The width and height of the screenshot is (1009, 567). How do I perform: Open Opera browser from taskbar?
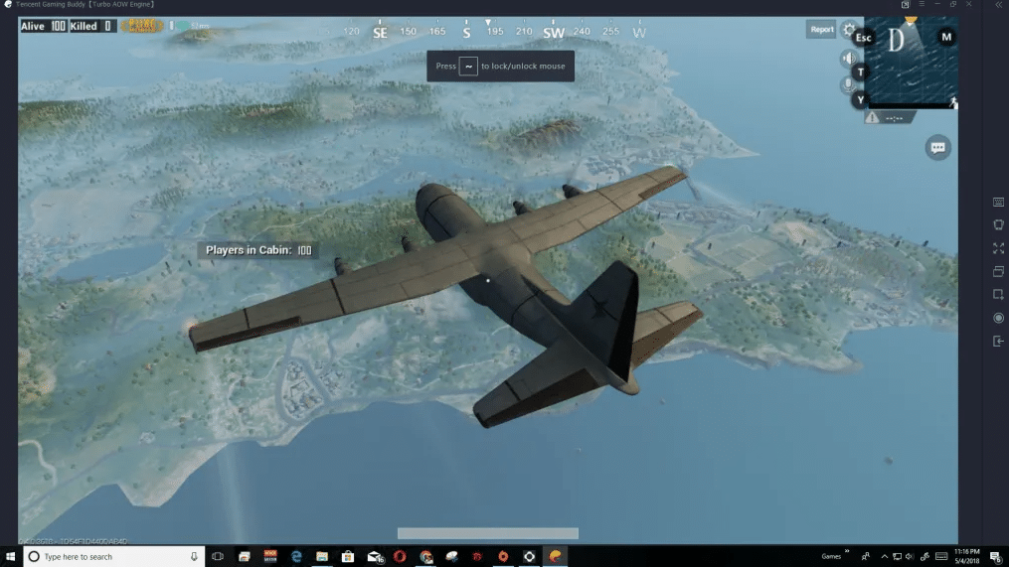pyautogui.click(x=400, y=556)
